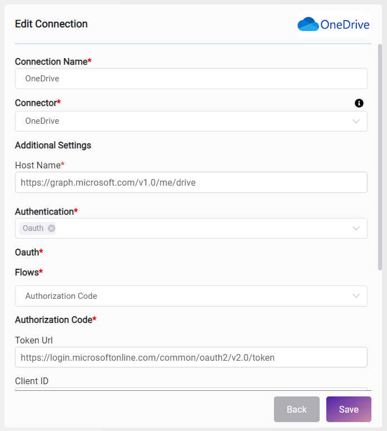Click the Connection Name input field
The width and height of the screenshot is (387, 431).
pyautogui.click(x=191, y=79)
